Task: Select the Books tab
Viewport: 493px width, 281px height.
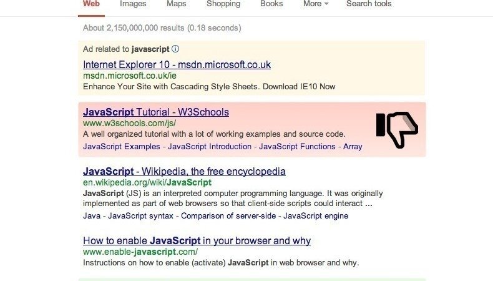Action: 271,4
